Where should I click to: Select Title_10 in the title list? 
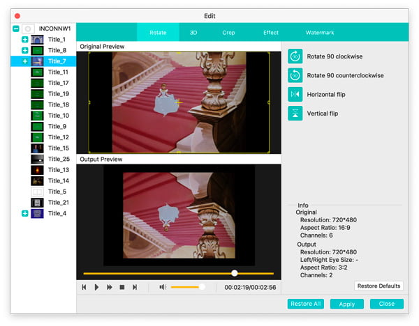tap(59, 116)
